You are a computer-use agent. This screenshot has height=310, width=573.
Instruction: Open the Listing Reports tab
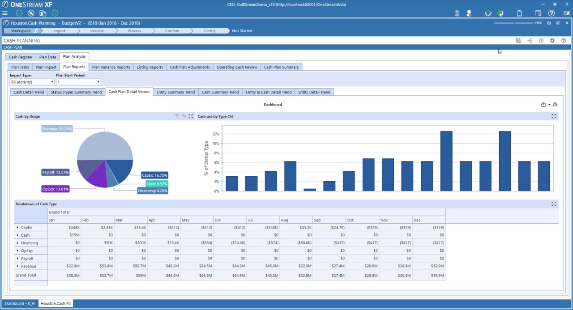click(150, 67)
